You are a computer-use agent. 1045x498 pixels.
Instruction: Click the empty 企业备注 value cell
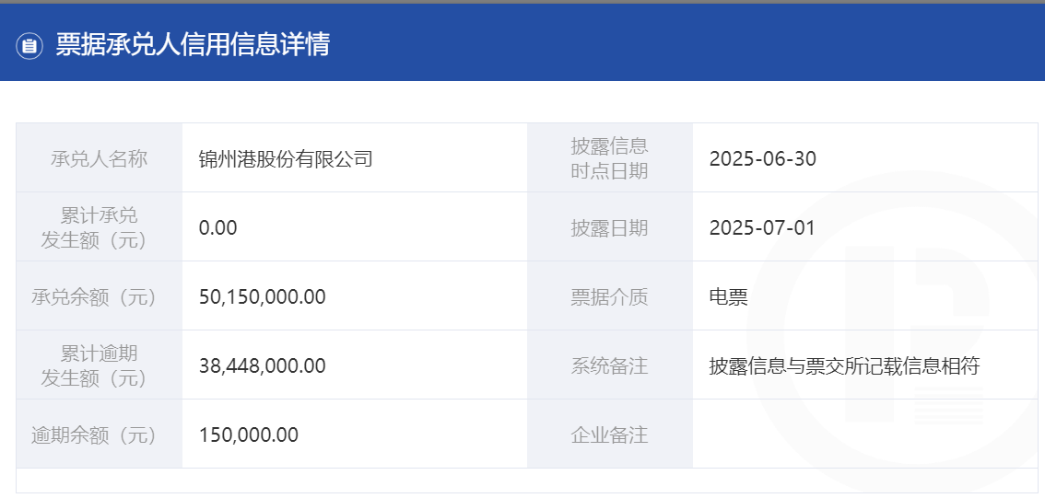coord(865,434)
